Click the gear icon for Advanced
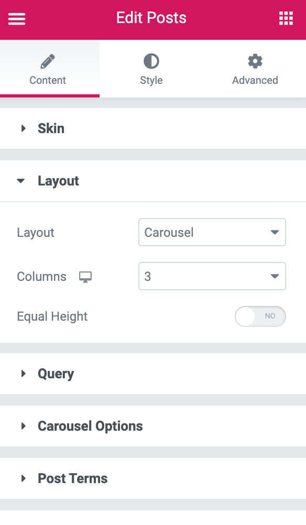Viewport: 306px width, 525px height. point(255,62)
